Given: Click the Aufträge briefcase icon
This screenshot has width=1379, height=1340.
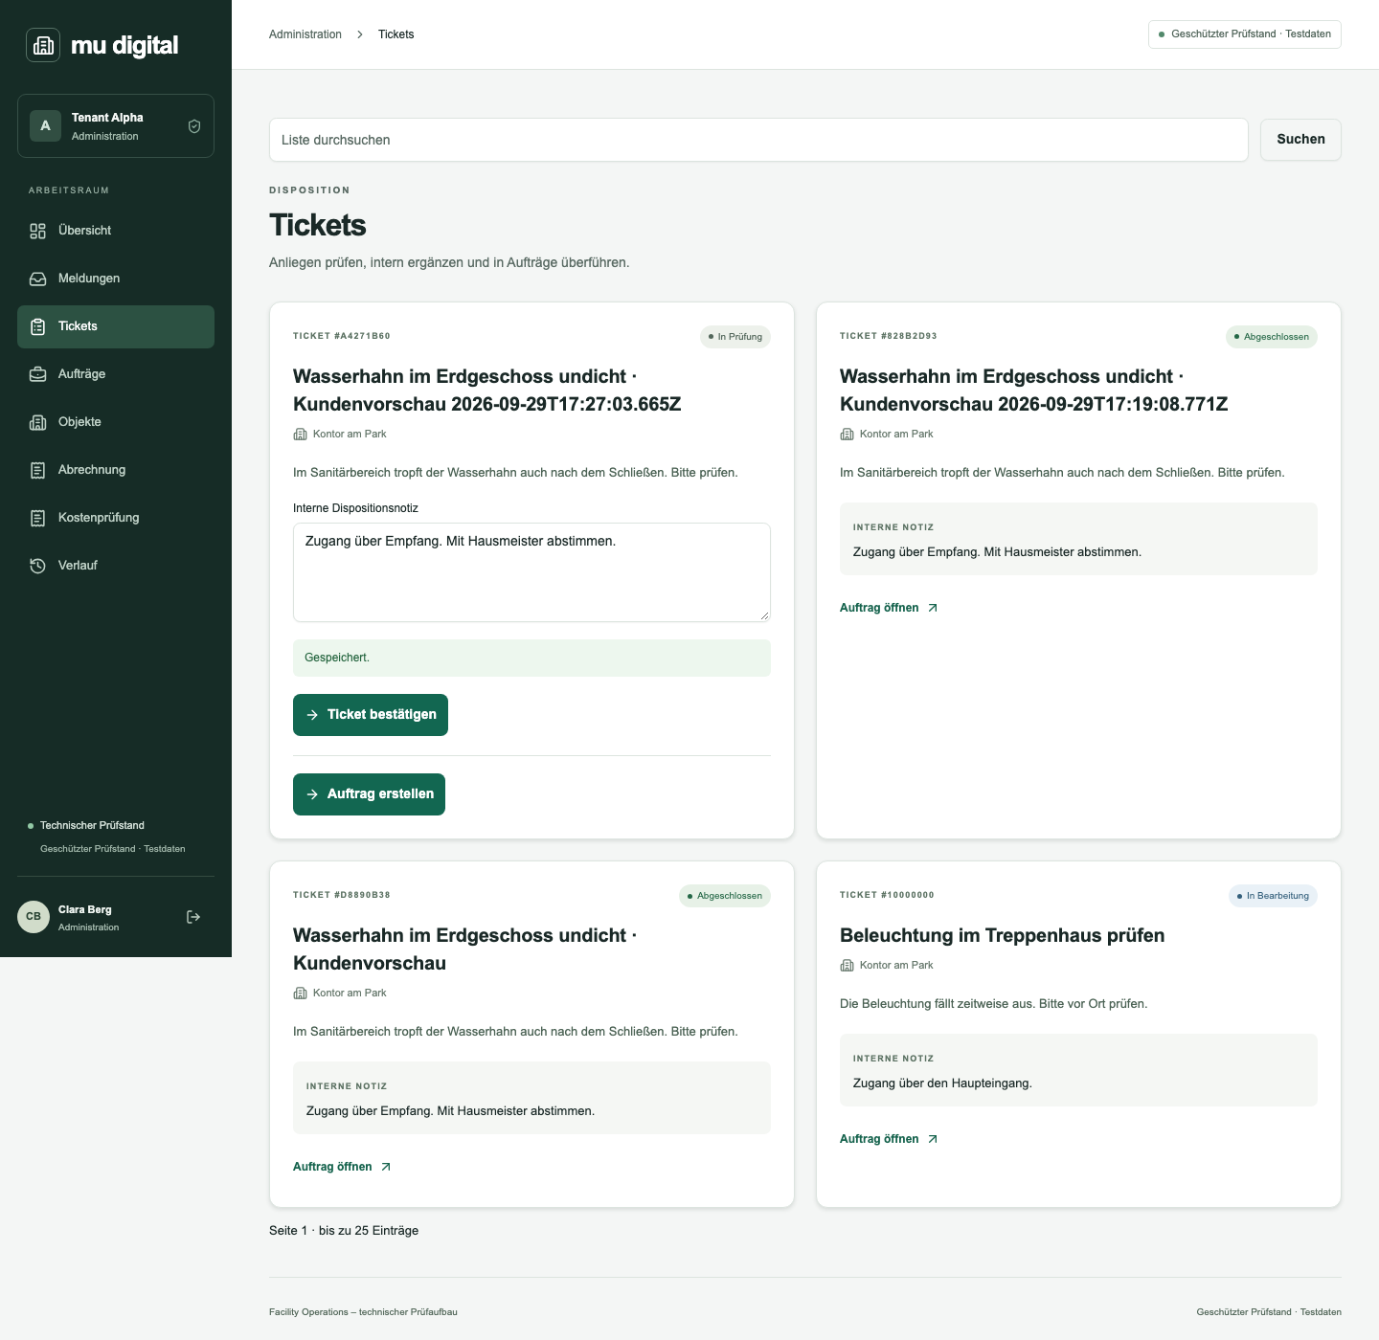Looking at the screenshot, I should click(x=37, y=374).
